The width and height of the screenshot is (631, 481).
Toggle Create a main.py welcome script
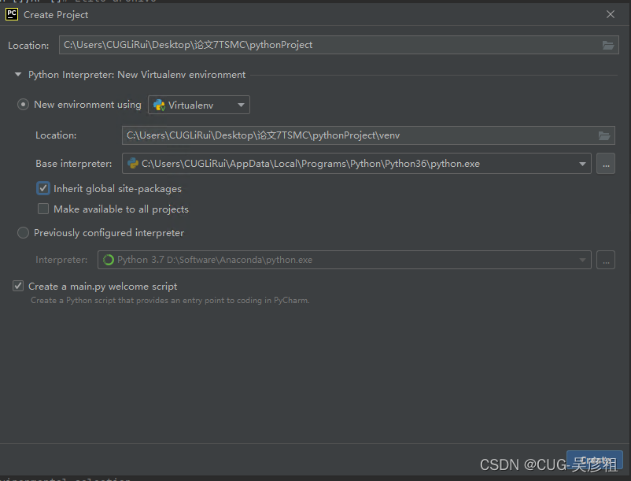(x=18, y=286)
